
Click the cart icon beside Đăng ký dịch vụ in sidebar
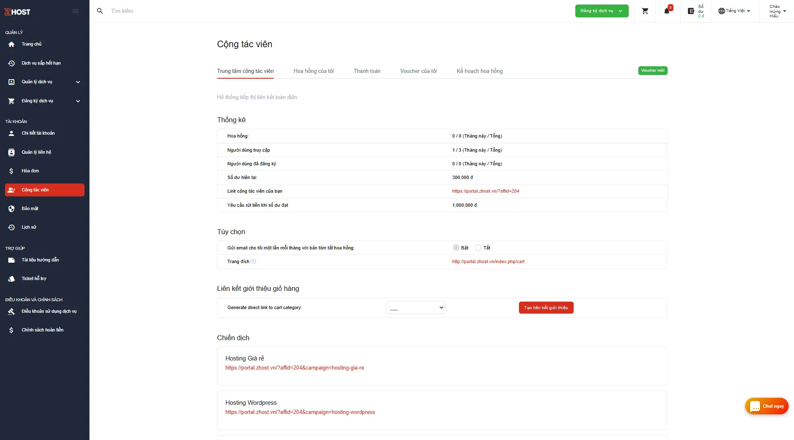pos(12,101)
